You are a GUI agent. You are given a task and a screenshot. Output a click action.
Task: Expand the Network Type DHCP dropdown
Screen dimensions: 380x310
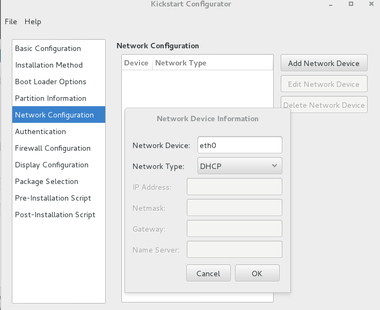(240, 166)
